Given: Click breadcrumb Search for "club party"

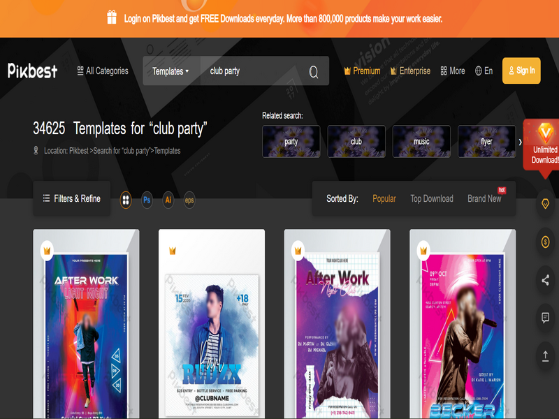Looking at the screenshot, I should [122, 151].
